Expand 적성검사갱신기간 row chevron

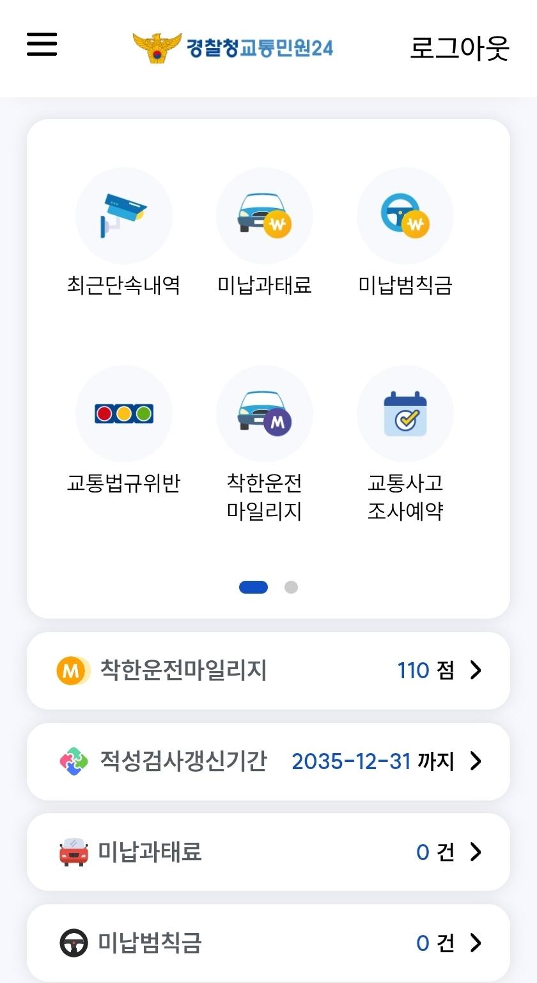tap(476, 761)
